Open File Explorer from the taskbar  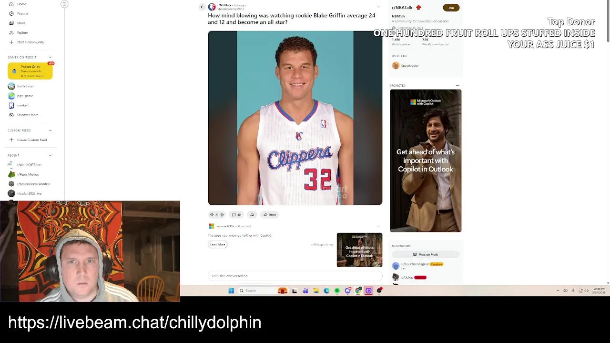[x=316, y=291]
